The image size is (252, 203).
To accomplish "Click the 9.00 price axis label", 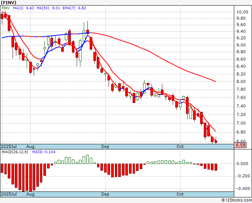I will [241, 45].
